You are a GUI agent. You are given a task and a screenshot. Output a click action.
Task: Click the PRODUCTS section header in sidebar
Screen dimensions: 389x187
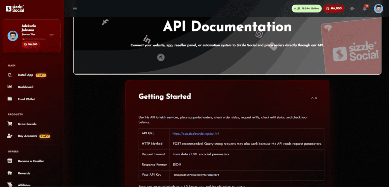pos(15,115)
